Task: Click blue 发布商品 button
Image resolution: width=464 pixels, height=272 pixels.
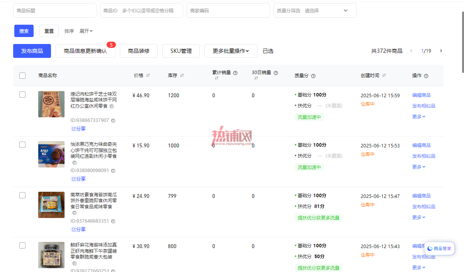Action: [32, 51]
